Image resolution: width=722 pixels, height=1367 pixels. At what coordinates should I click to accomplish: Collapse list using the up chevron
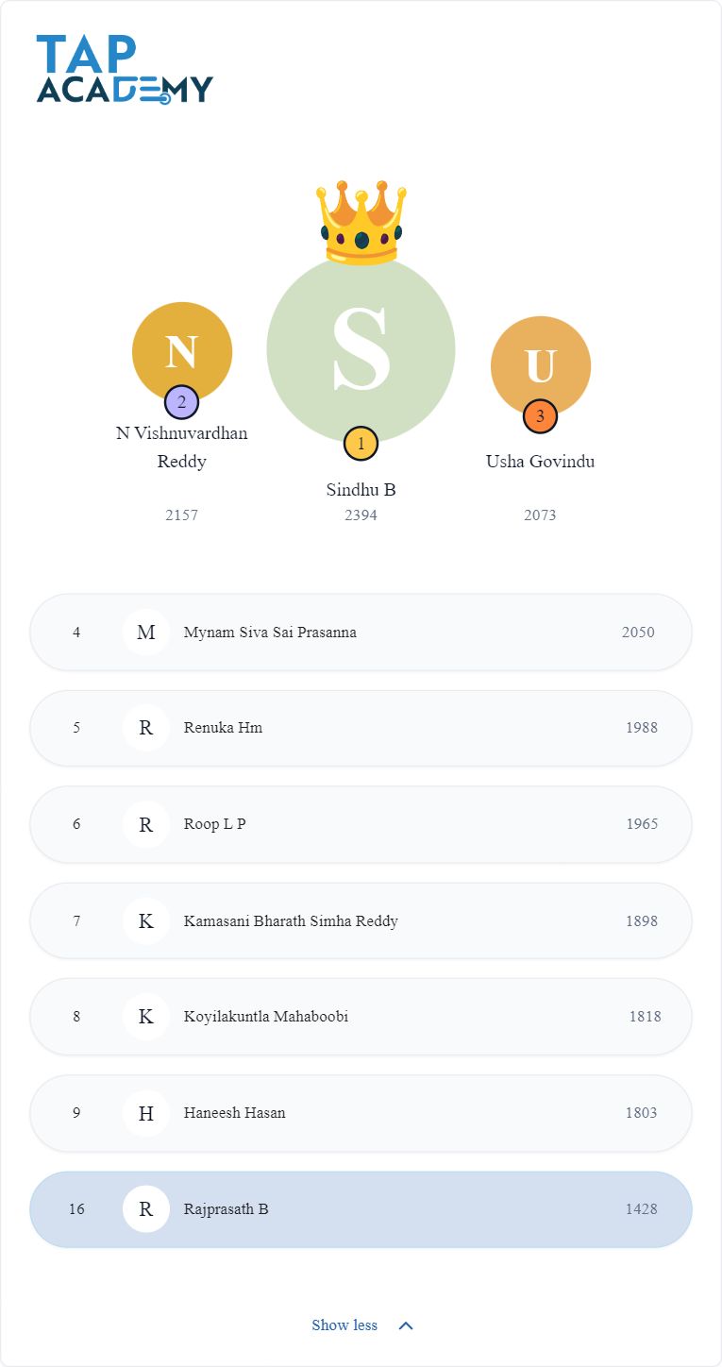pyautogui.click(x=406, y=1325)
